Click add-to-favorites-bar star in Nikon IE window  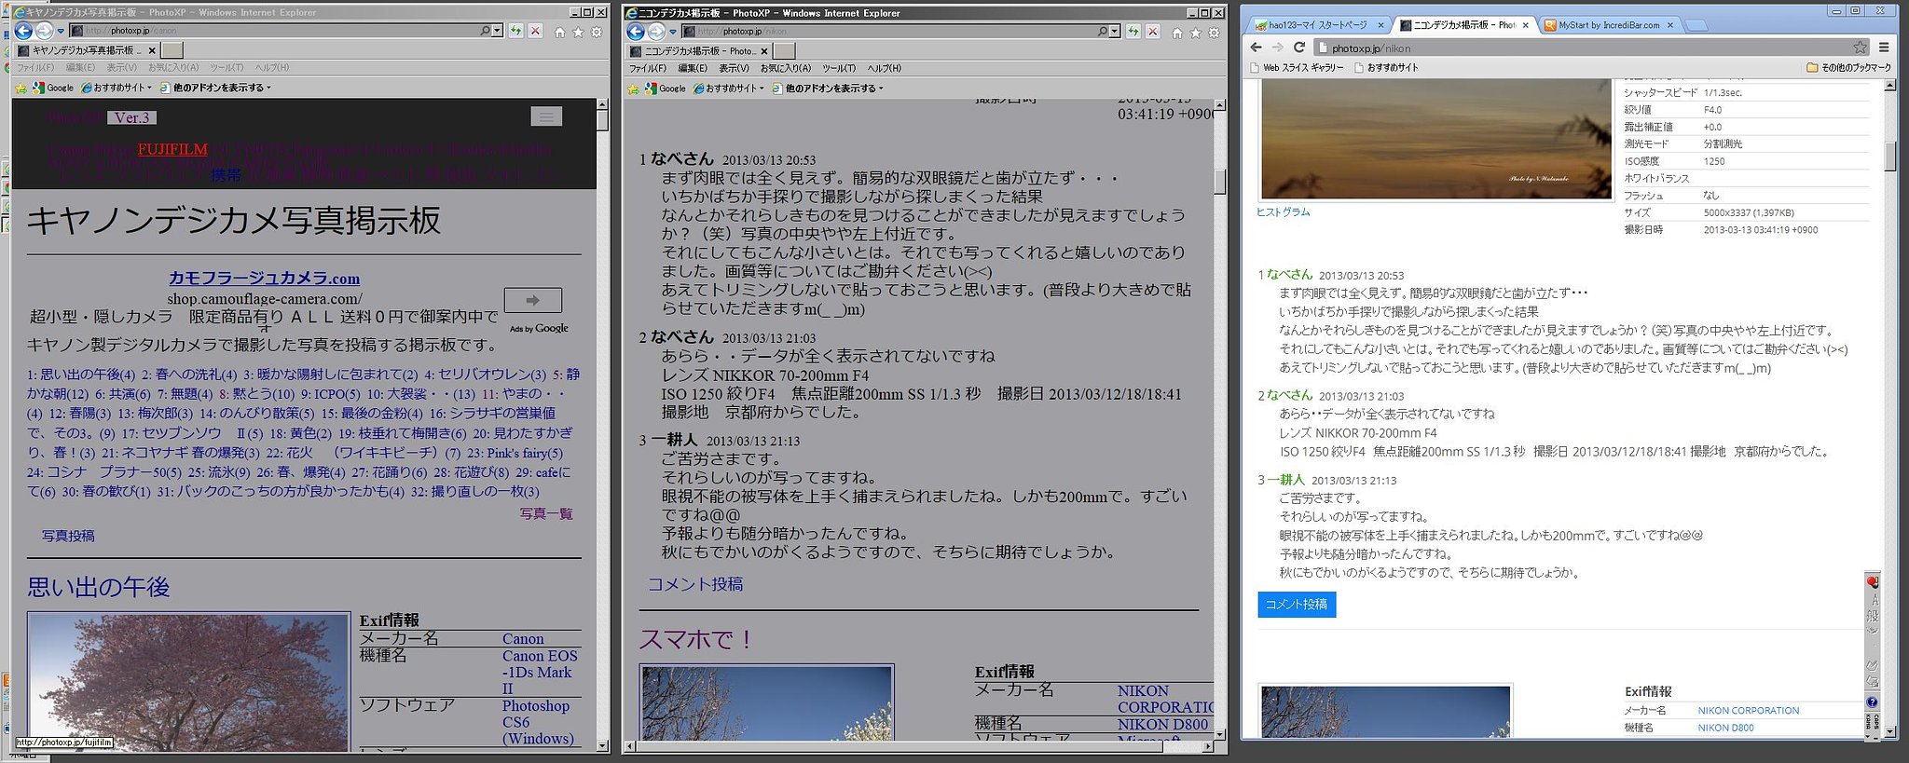(634, 89)
